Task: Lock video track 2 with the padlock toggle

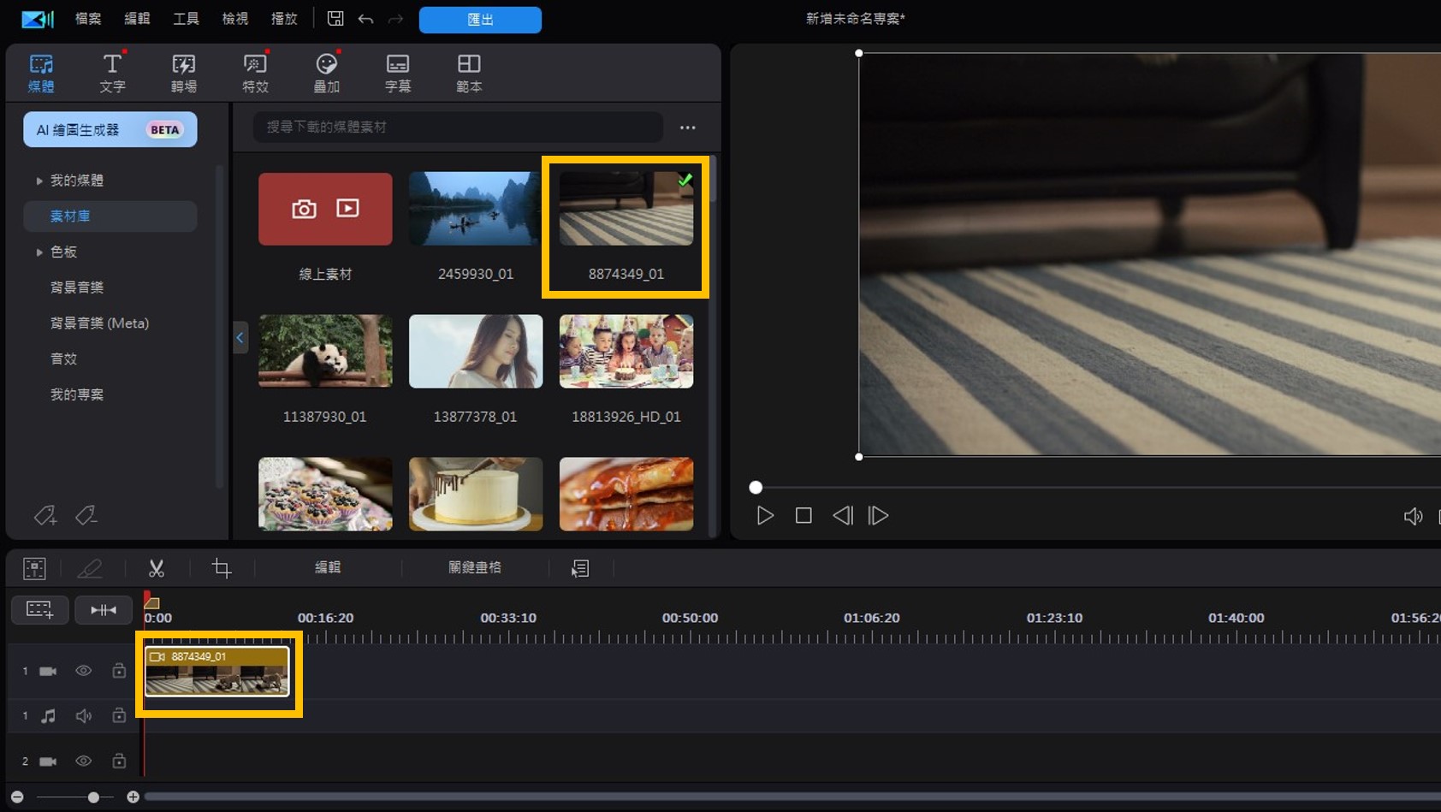Action: (x=119, y=760)
